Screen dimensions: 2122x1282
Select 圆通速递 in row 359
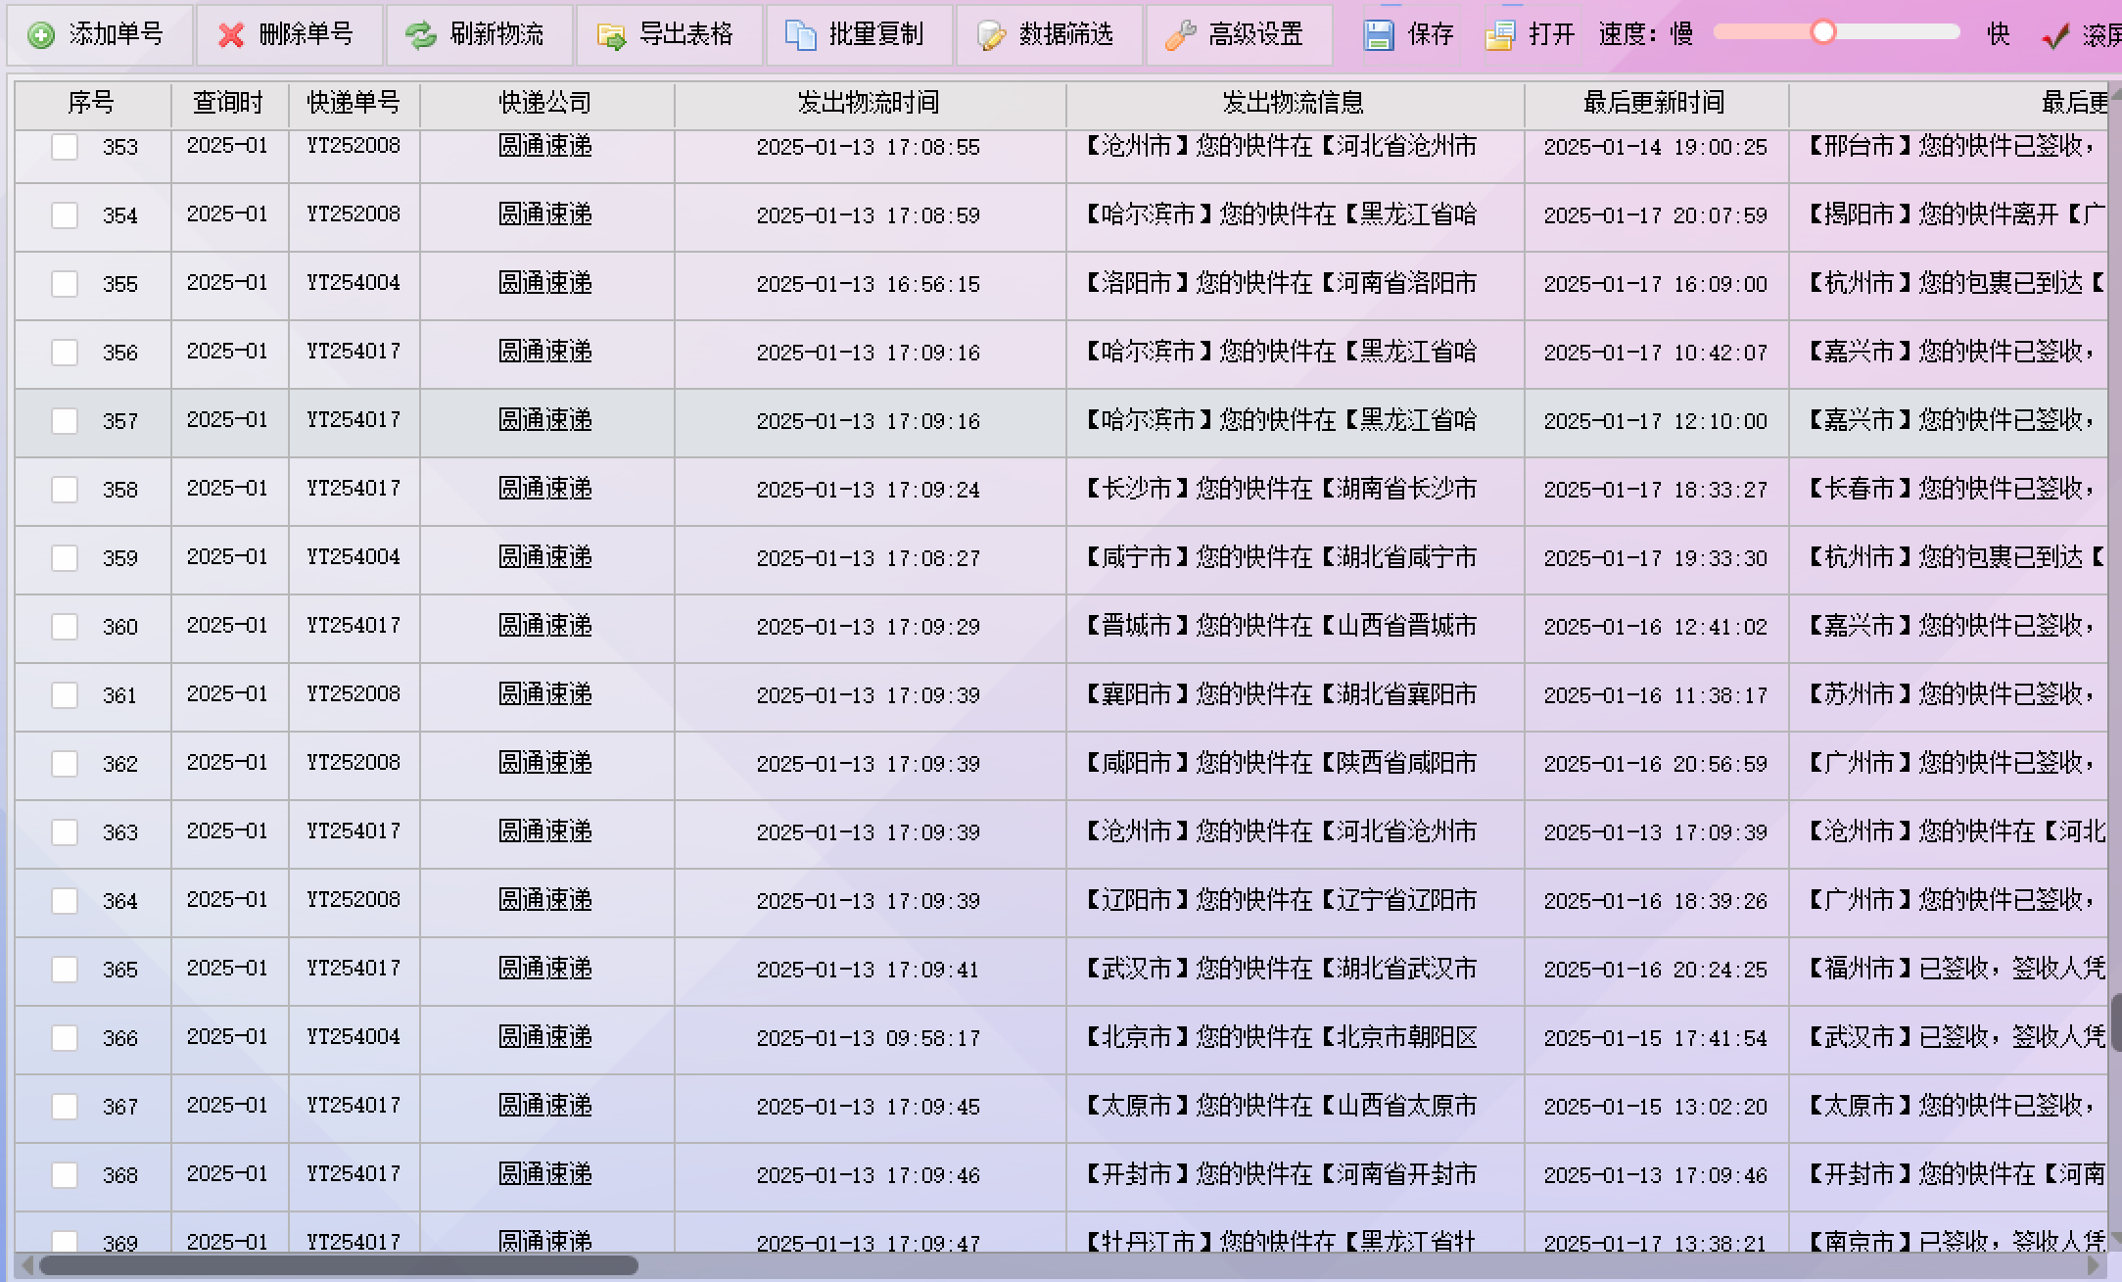(546, 558)
